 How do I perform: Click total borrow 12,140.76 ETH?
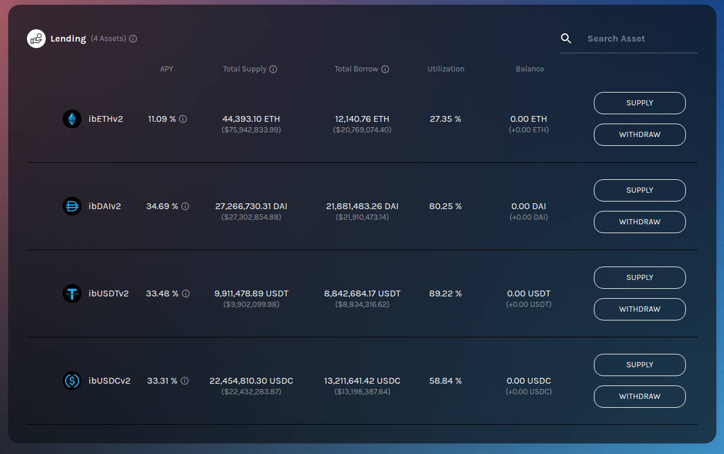[x=362, y=119]
